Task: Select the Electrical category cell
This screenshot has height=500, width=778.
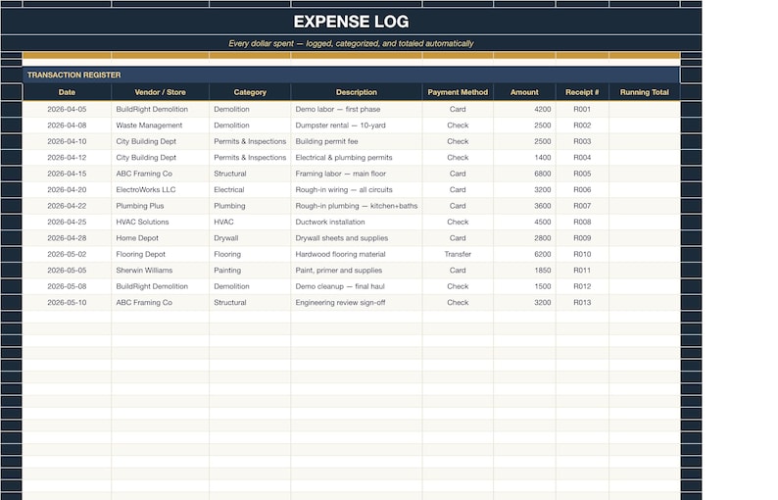Action: click(250, 189)
